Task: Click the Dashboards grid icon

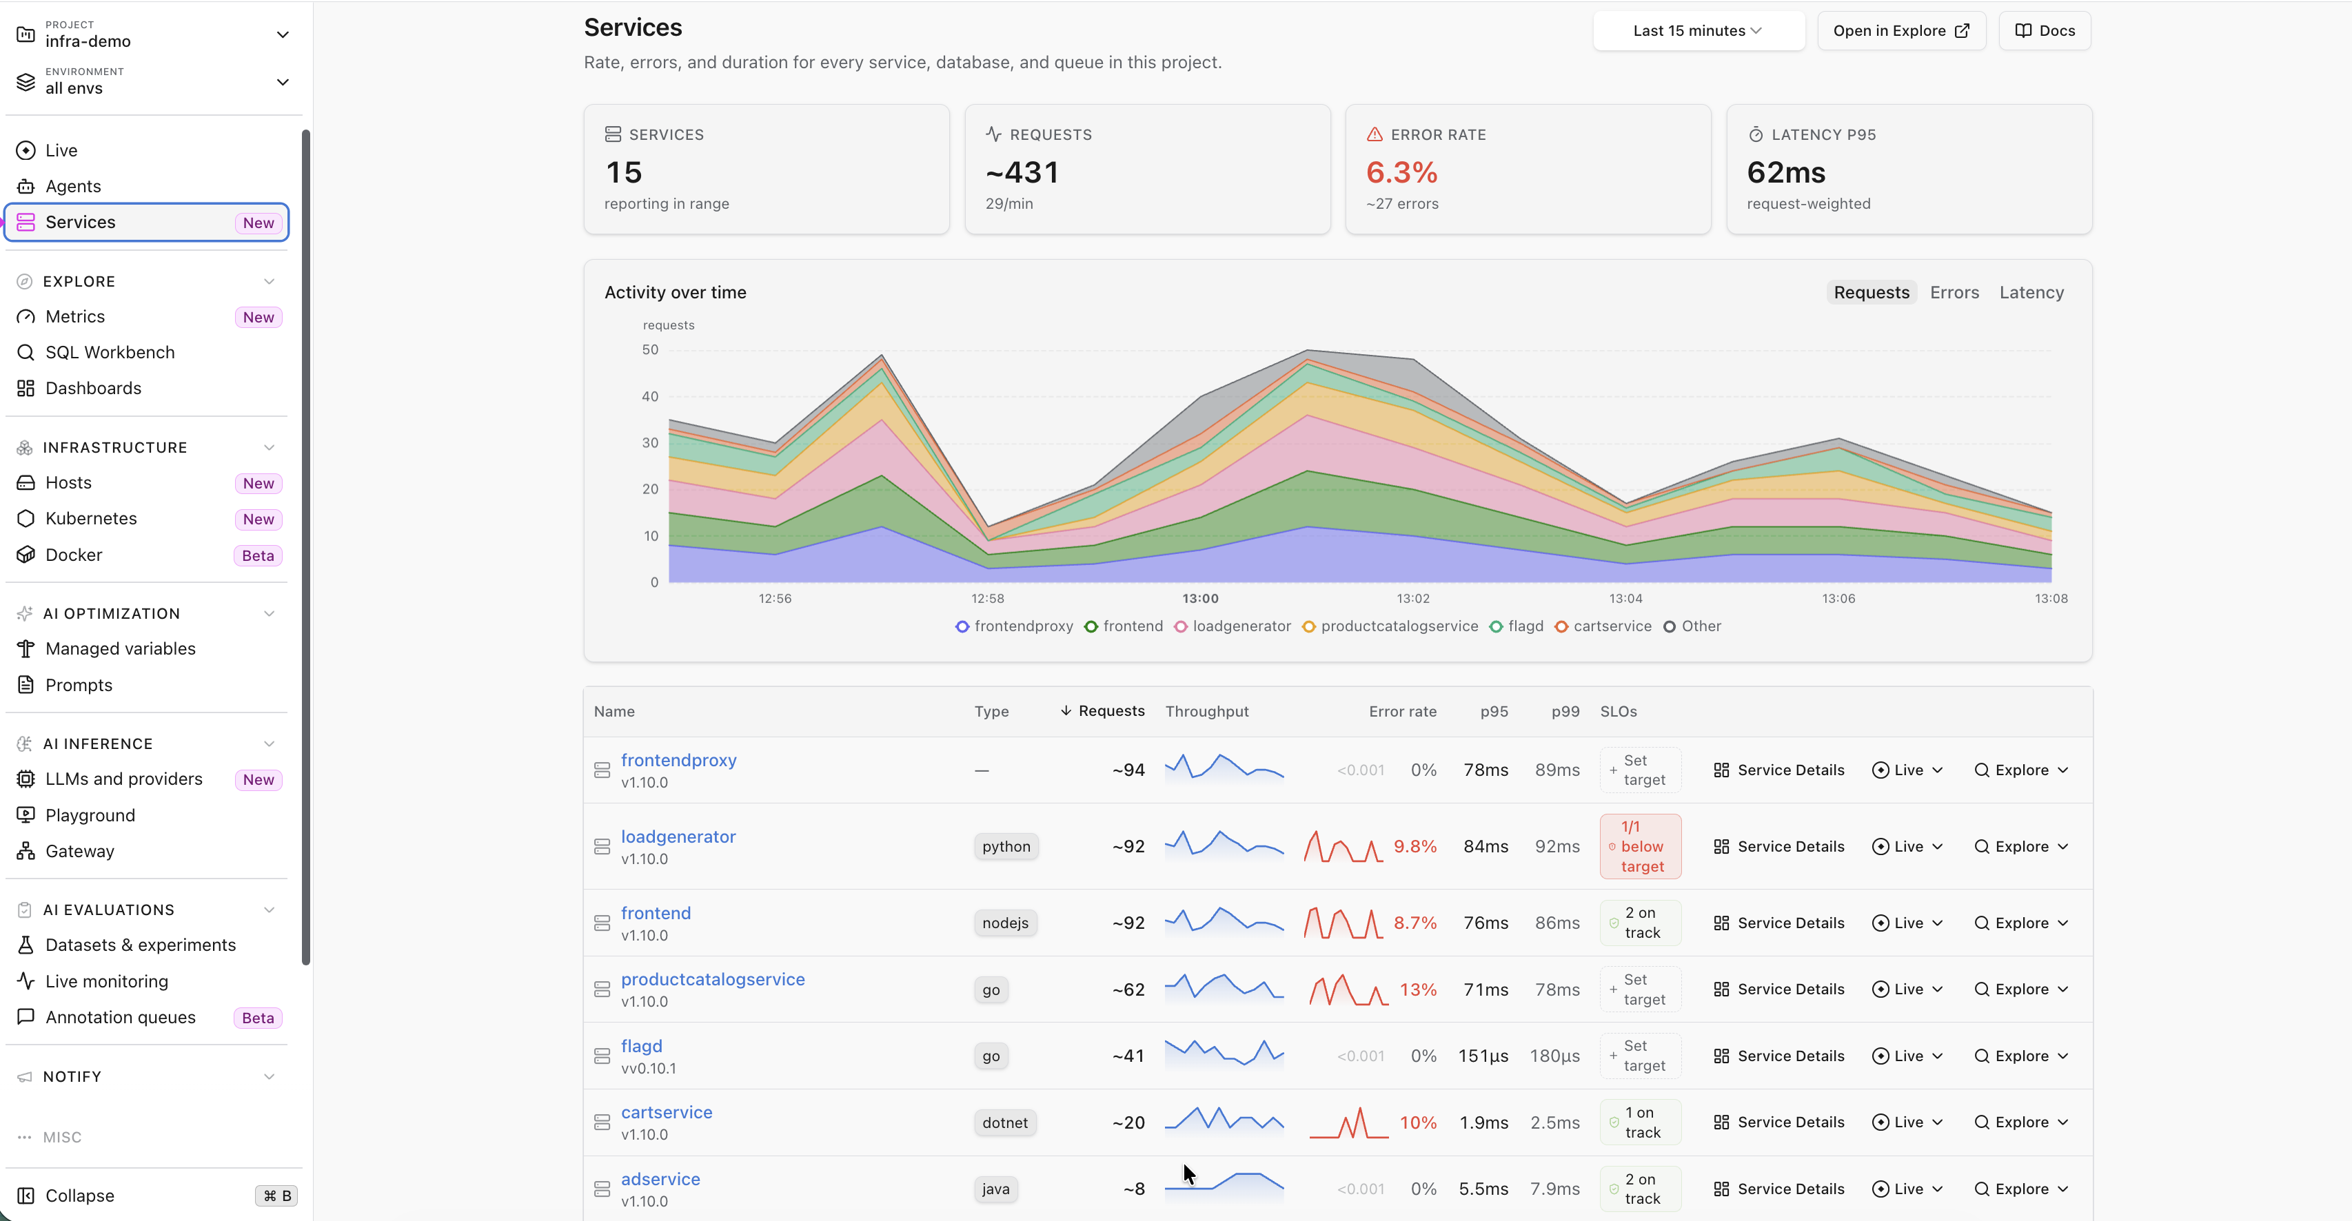Action: point(26,388)
